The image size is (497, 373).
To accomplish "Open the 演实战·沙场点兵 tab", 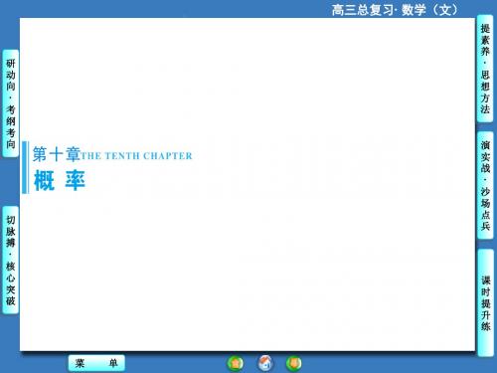I will [485, 185].
